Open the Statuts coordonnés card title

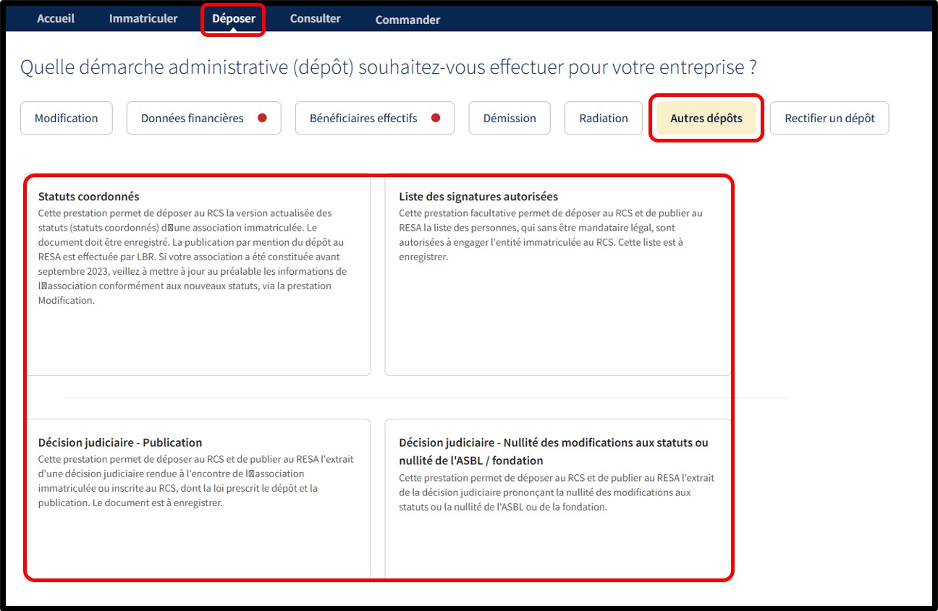(88, 197)
